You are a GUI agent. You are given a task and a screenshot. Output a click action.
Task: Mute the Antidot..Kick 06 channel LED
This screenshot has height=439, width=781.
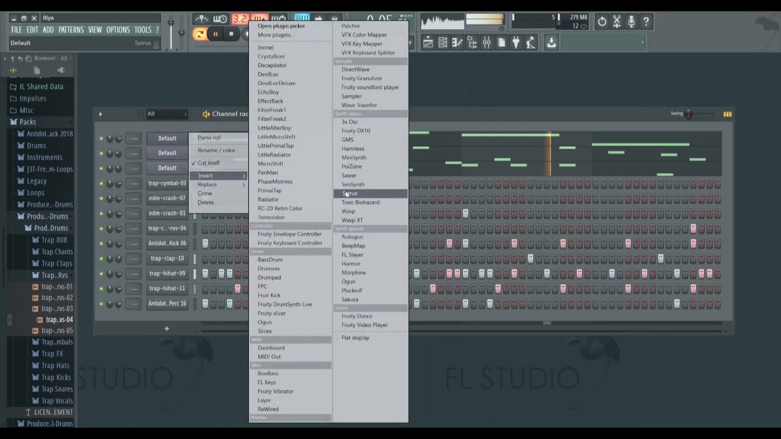click(x=101, y=243)
